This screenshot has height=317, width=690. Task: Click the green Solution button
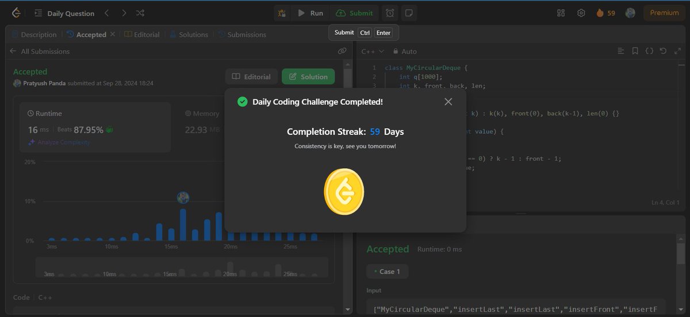pos(308,76)
